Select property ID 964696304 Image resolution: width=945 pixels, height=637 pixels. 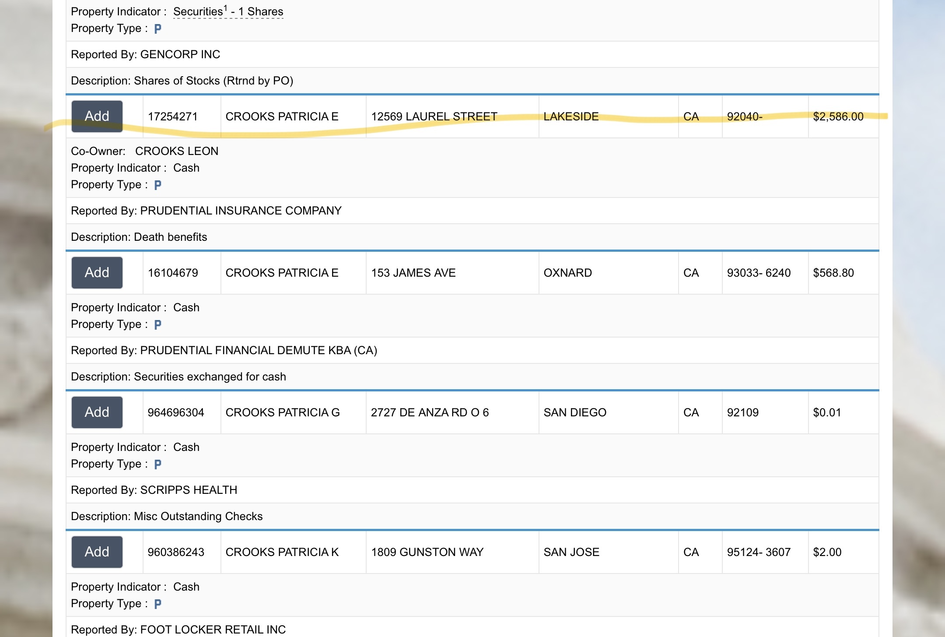(176, 412)
